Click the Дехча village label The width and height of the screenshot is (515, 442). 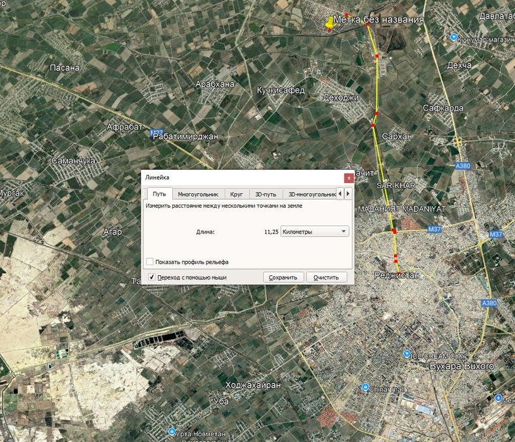(x=459, y=65)
